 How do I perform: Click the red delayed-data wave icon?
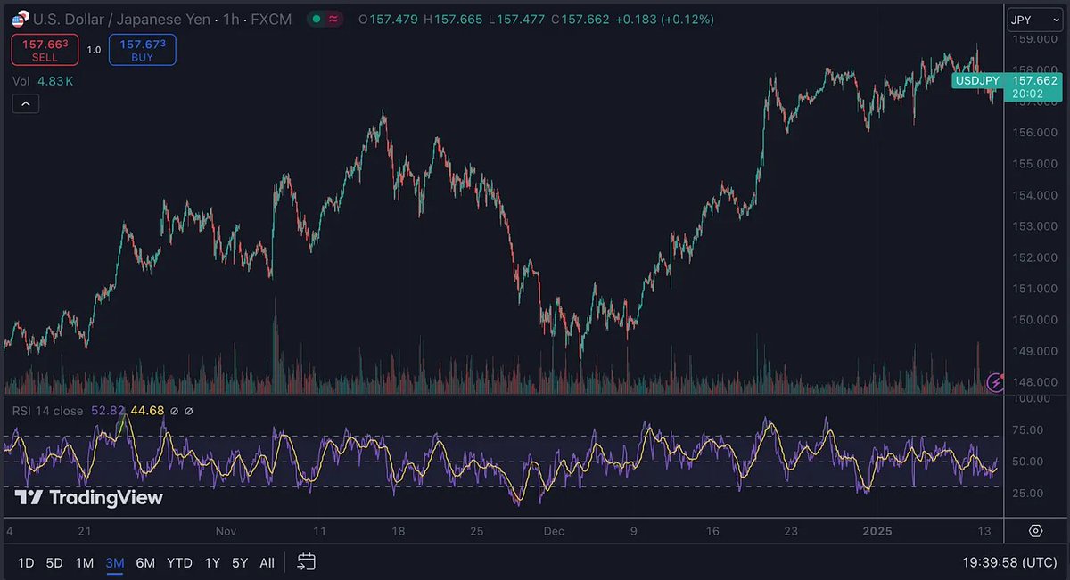[333, 19]
